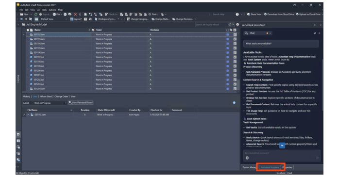Click the Share View icon

(249, 15)
